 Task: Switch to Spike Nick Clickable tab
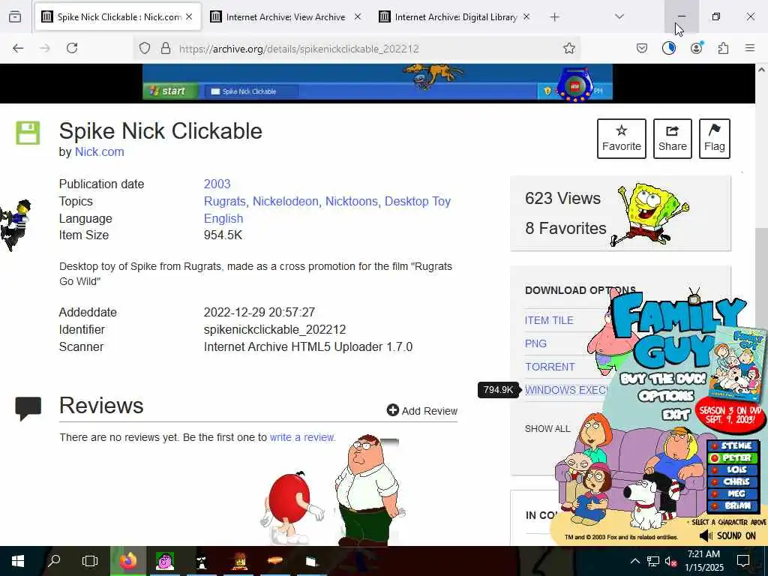pos(118,17)
